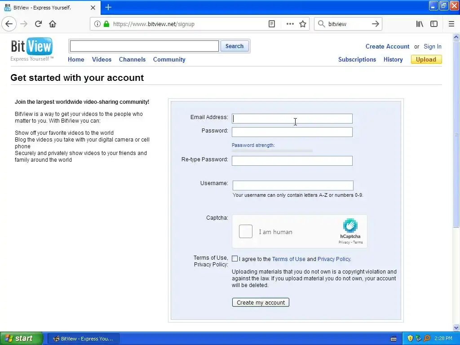The image size is (460, 345).
Task: Click the network tray icon beside shield
Action: point(418,338)
